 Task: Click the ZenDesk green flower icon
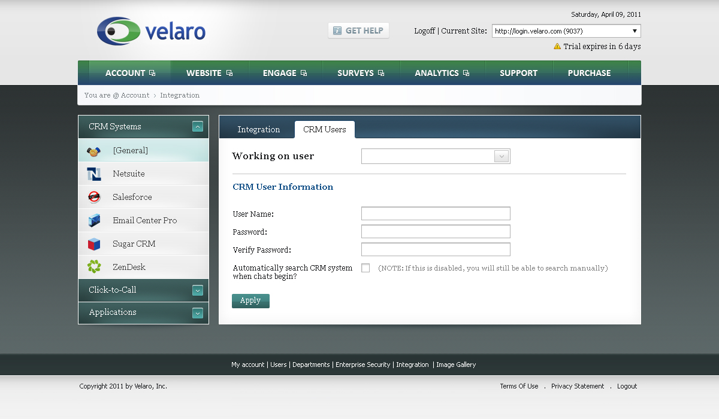(x=94, y=267)
